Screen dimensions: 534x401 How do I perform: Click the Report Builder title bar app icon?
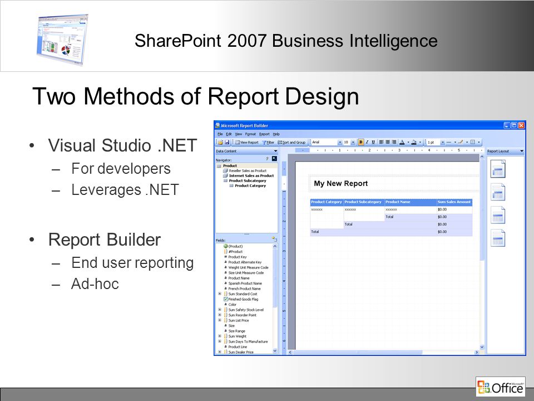click(217, 125)
